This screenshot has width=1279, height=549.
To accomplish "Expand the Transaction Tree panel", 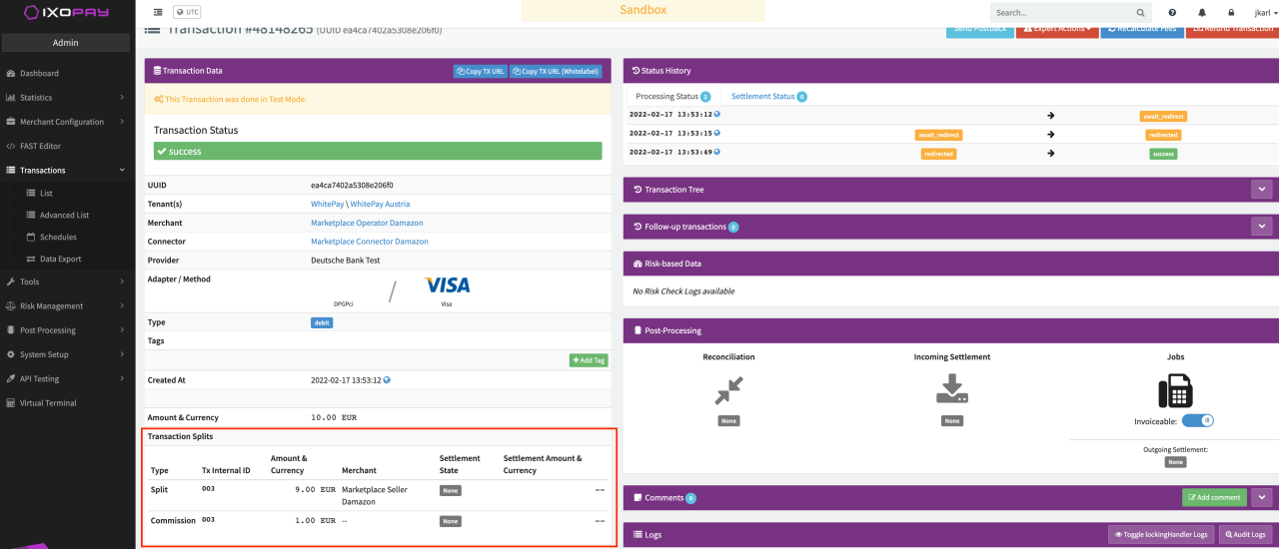I will (x=1261, y=189).
